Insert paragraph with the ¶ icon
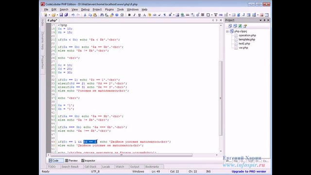 (164, 15)
